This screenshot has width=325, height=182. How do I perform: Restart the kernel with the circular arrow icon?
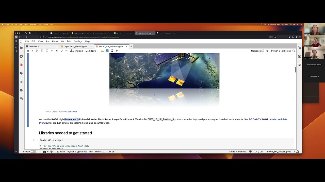pos(61,51)
